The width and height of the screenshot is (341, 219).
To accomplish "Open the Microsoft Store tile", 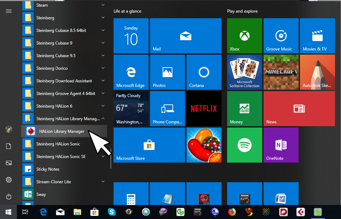I will pyautogui.click(x=149, y=145).
